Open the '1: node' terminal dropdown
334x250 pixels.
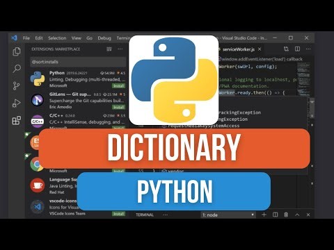click(228, 215)
